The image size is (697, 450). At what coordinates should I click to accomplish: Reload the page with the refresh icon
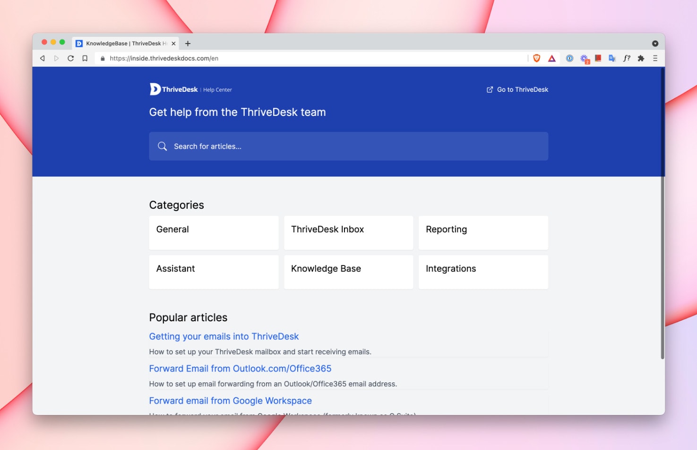pyautogui.click(x=70, y=58)
